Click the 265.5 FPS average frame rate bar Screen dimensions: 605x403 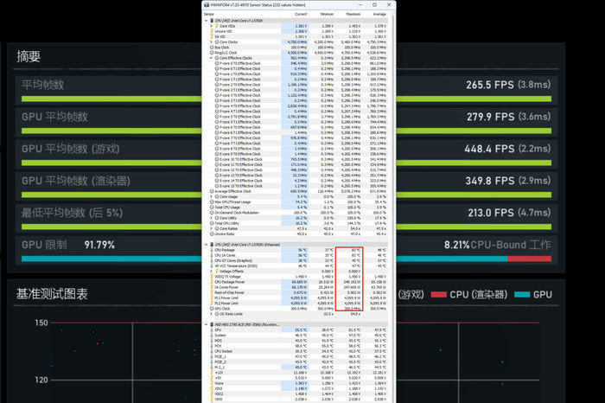click(286, 99)
